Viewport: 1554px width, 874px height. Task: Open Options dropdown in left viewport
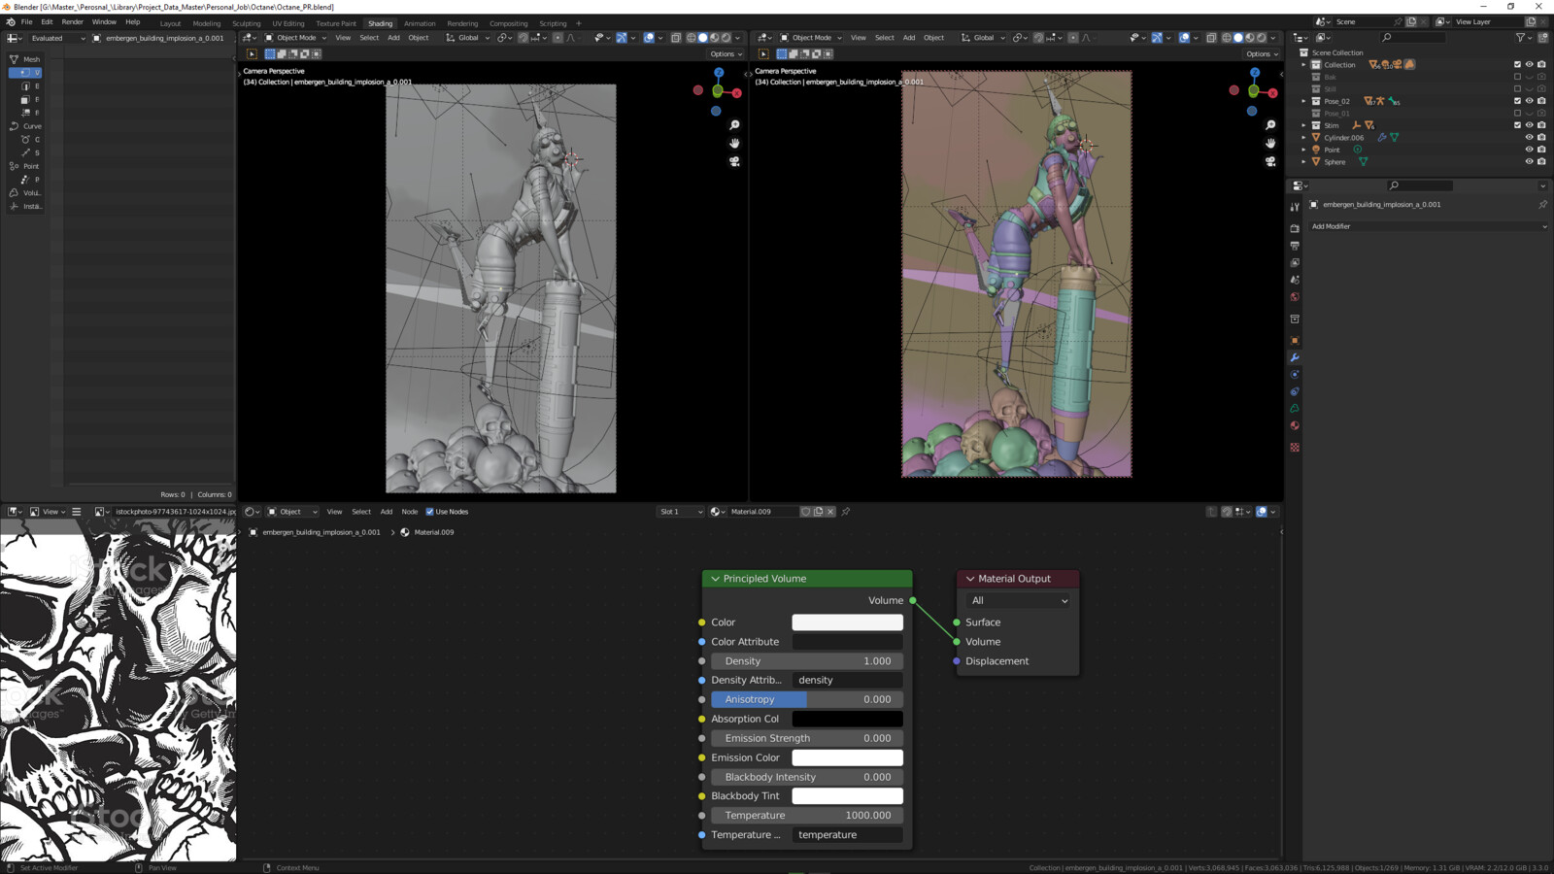click(x=726, y=54)
